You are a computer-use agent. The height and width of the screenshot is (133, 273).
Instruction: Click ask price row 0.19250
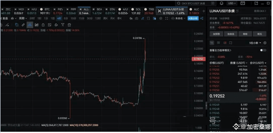(238, 90)
